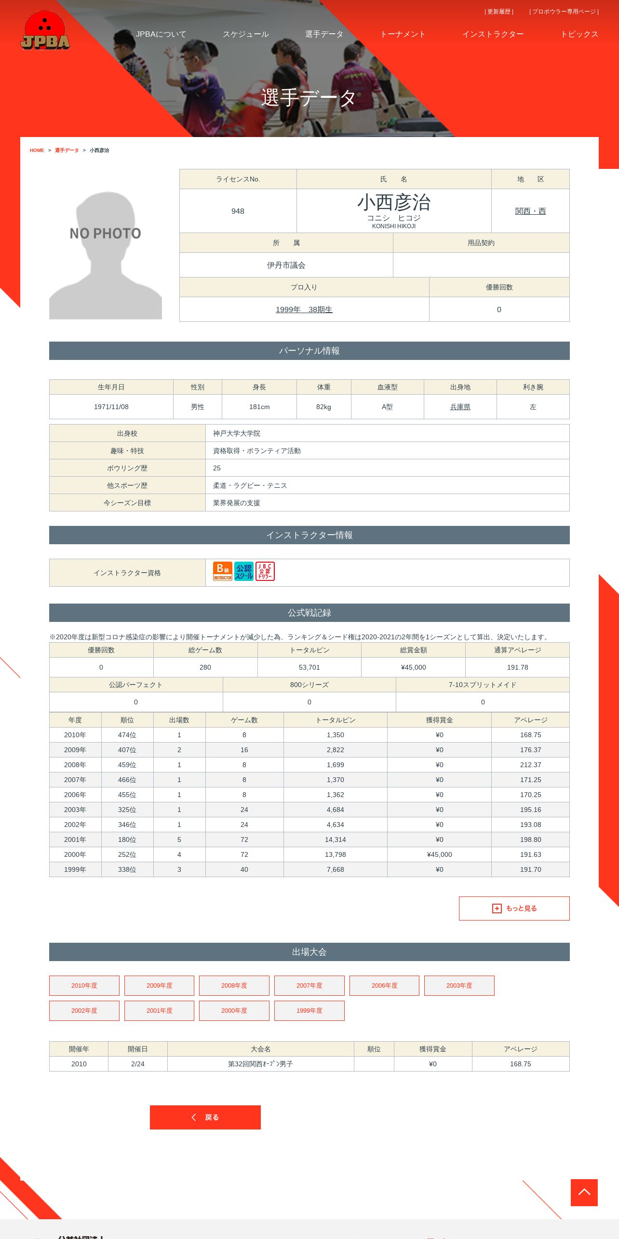Viewport: 619px width, 1239px height.
Task: Click the 柔道・ラグビー・テニス sports cell
Action: pos(388,485)
